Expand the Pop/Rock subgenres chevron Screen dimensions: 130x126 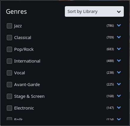(119, 49)
